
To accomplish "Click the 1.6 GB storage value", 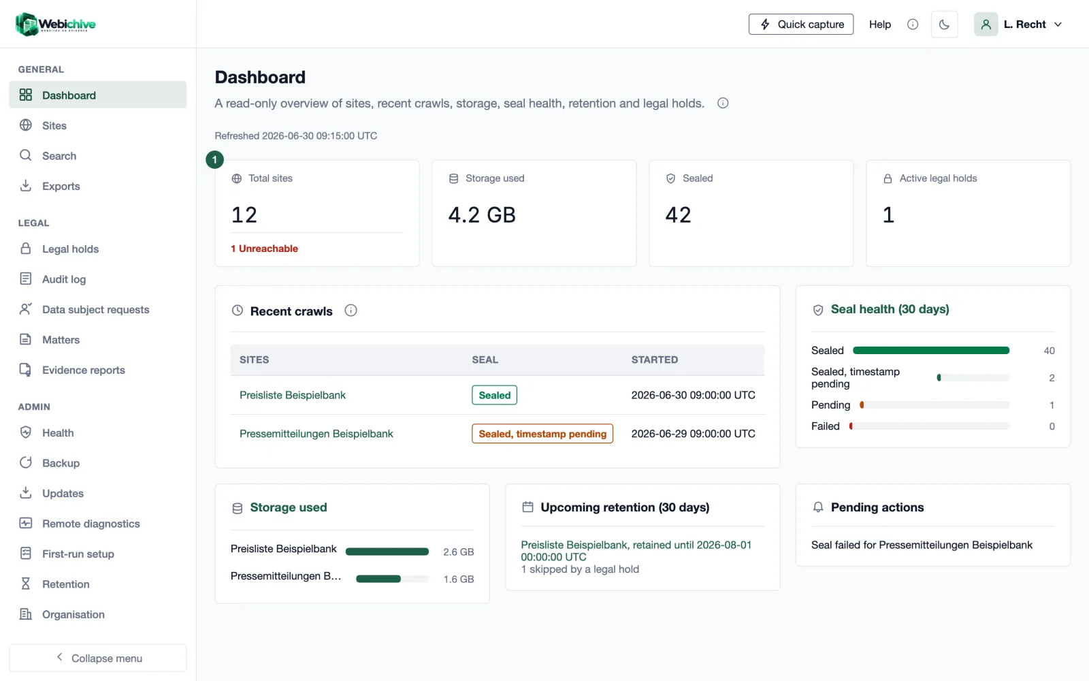I will (459, 579).
